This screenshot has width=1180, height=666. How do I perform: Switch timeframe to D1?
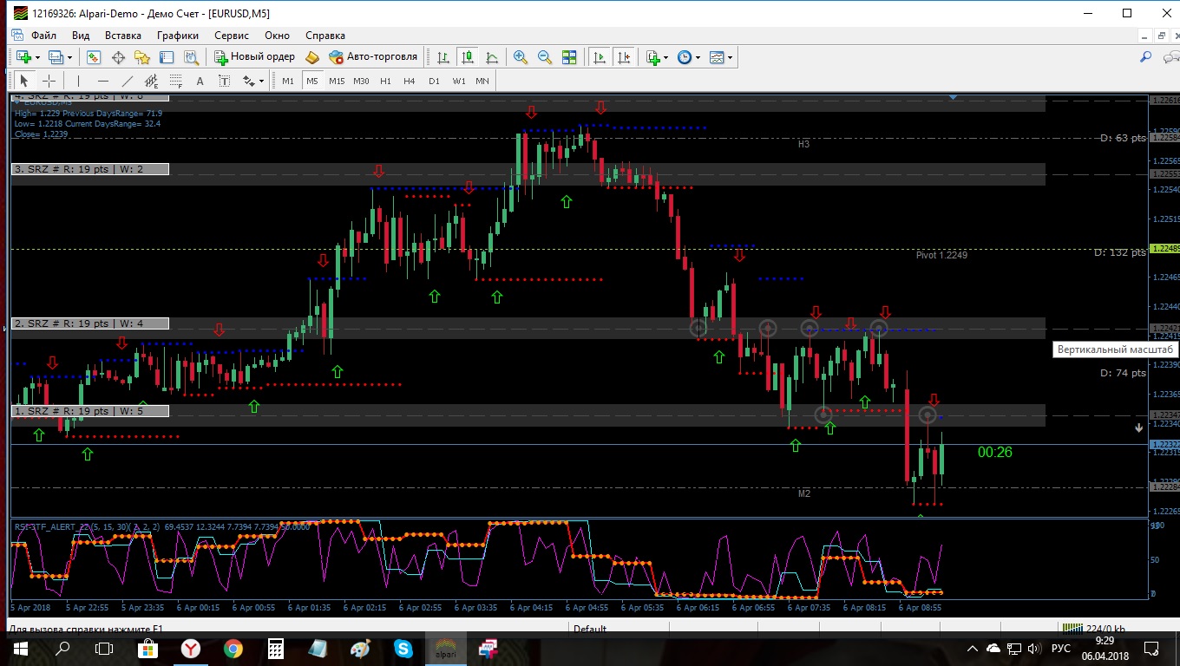pyautogui.click(x=434, y=81)
